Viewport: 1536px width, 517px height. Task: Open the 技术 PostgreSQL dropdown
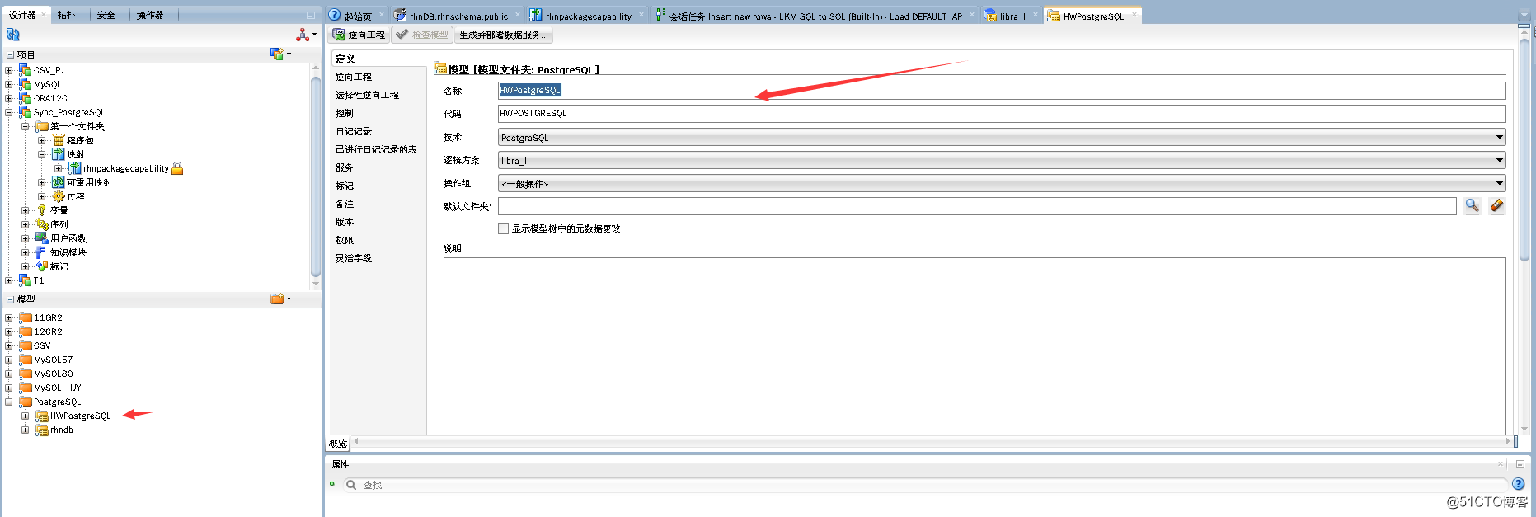pos(1499,137)
